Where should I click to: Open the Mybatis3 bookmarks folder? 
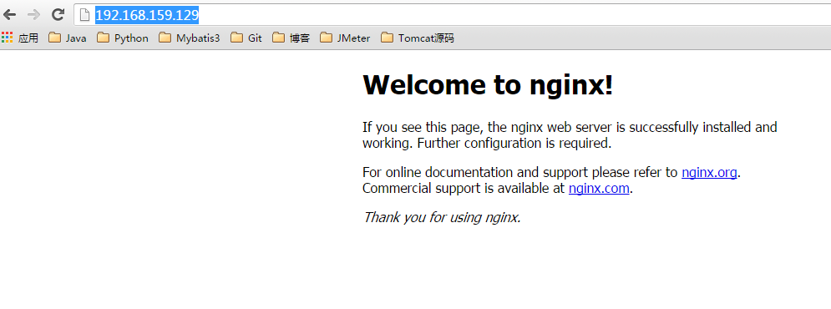pyautogui.click(x=190, y=38)
